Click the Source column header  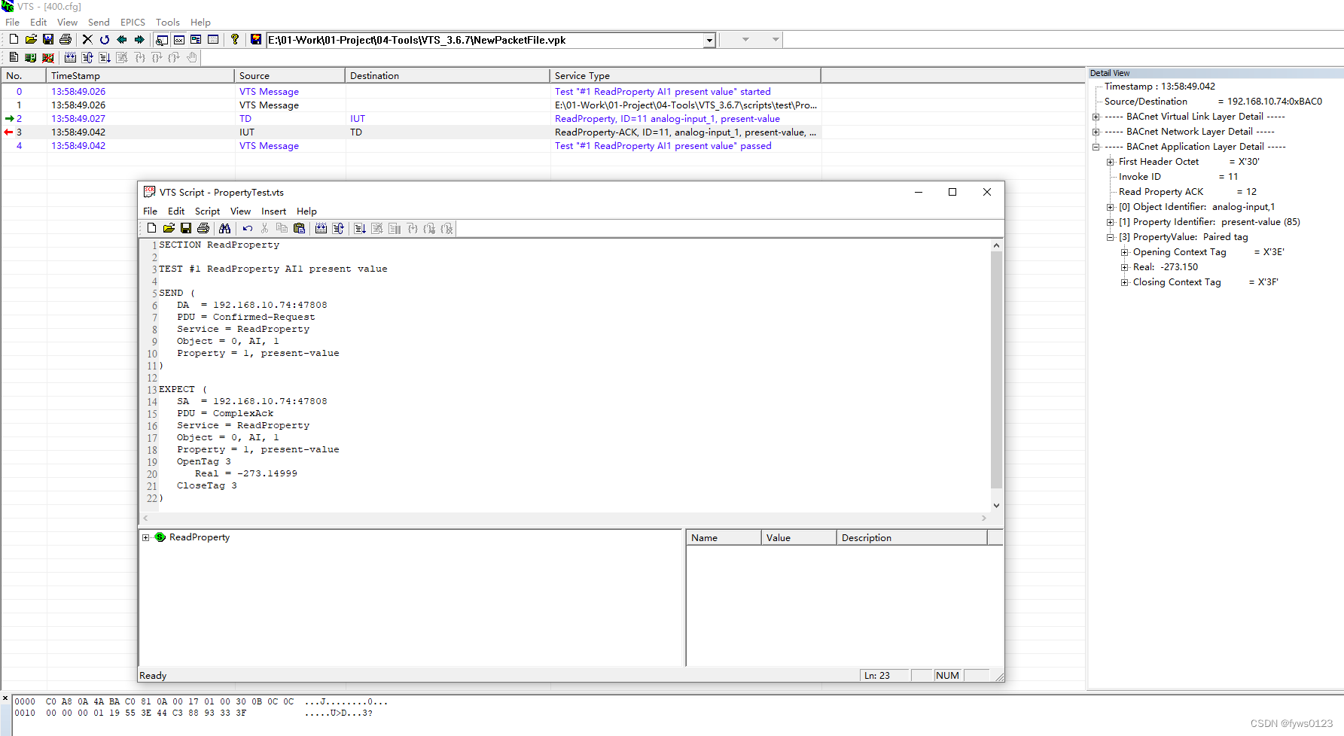click(290, 75)
